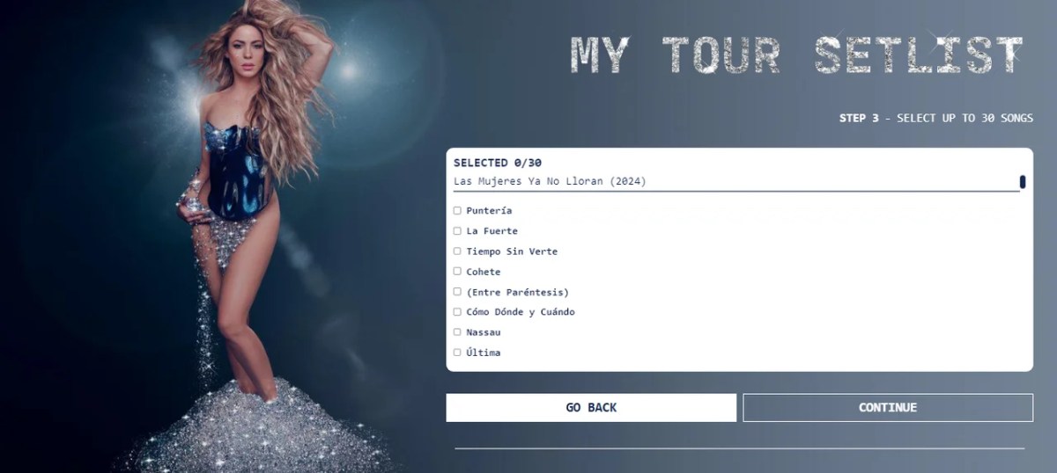Image resolution: width=1057 pixels, height=473 pixels.
Task: Click the GO BACK button
Action: (591, 408)
